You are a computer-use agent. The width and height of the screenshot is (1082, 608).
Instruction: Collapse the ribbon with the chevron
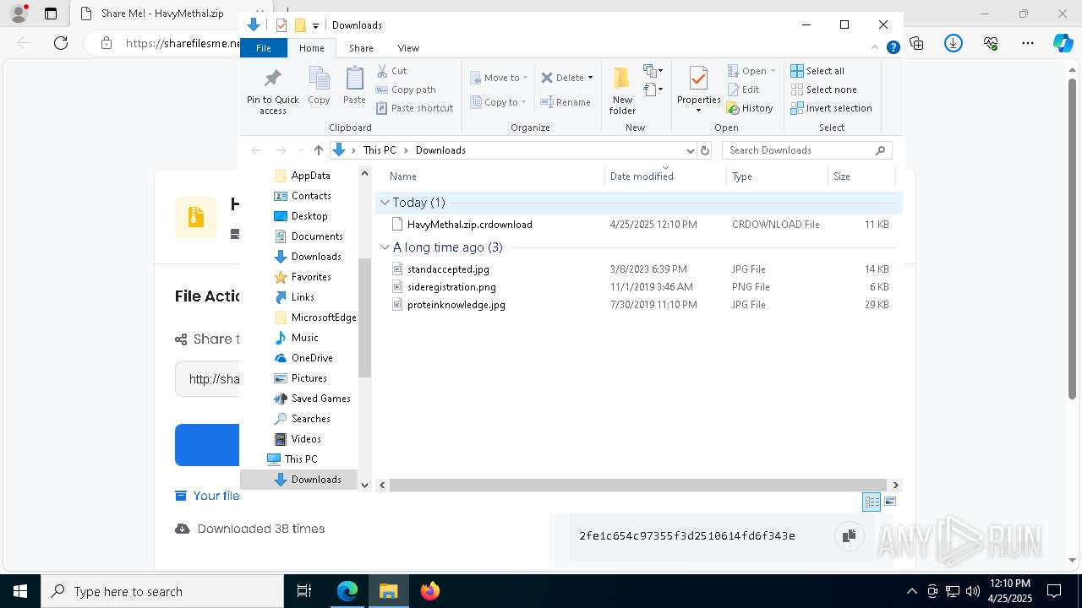[875, 48]
